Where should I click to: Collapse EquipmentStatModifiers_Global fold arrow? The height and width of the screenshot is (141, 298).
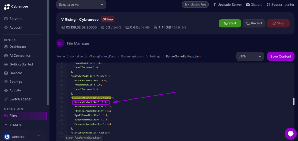click(x=66, y=98)
